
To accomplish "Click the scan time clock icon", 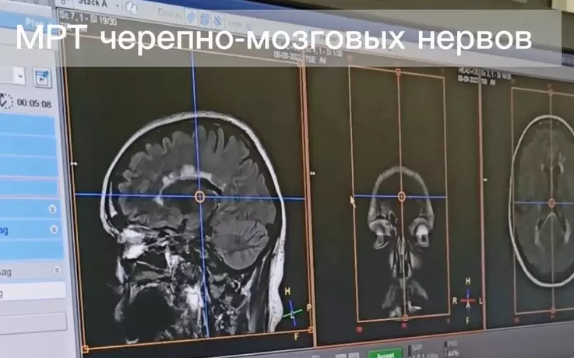I will point(6,101).
